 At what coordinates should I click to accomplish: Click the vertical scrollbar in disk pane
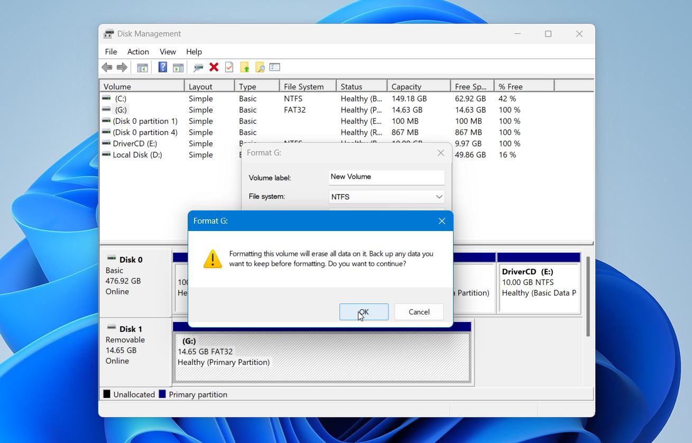click(x=588, y=297)
